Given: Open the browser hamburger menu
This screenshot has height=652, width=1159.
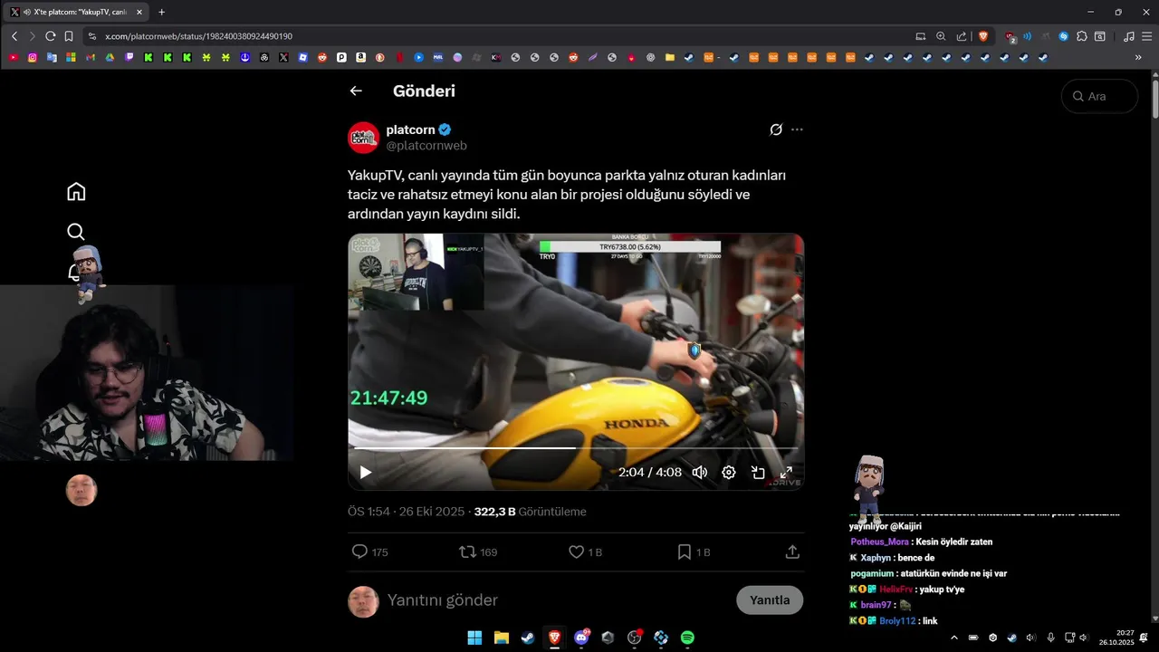Looking at the screenshot, I should coord(1146,36).
